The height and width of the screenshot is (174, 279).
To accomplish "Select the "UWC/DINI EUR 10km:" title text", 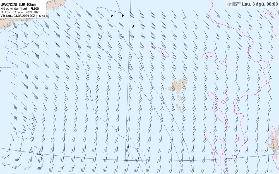I will [x=18, y=5].
